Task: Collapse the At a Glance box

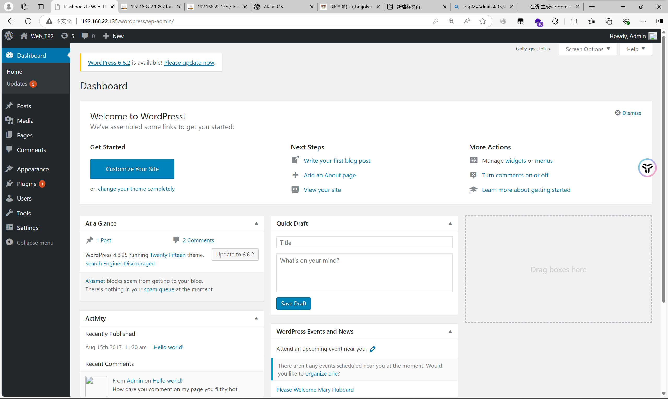Action: pos(256,223)
